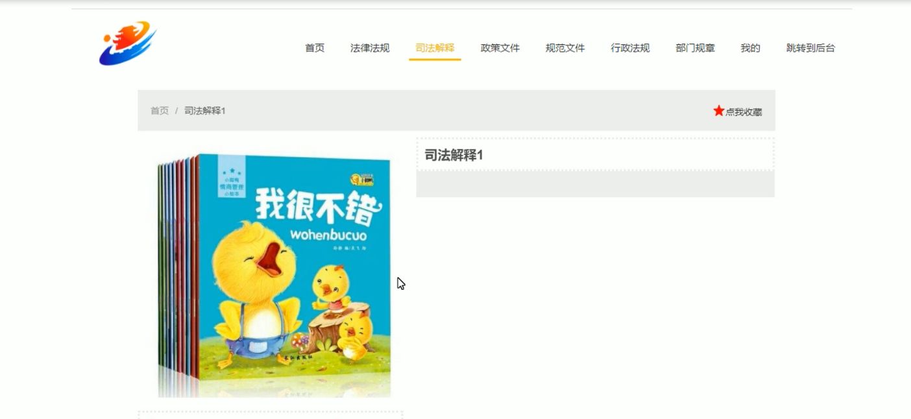The image size is (911, 419).
Task: Click the yellow badge on the cover's corner
Action: click(363, 177)
